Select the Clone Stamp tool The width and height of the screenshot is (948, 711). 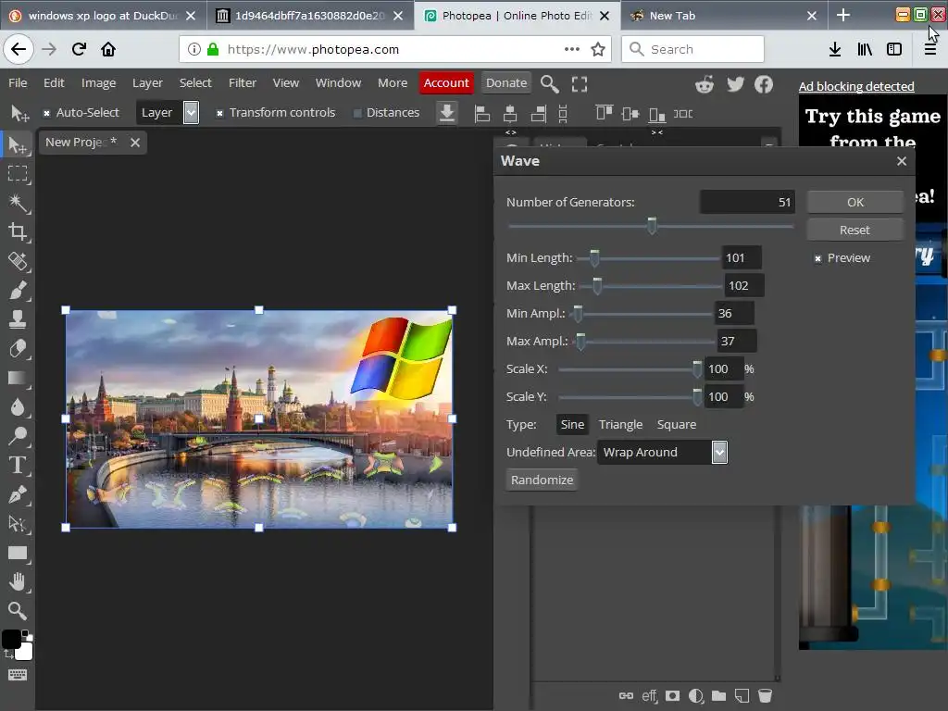(x=18, y=319)
